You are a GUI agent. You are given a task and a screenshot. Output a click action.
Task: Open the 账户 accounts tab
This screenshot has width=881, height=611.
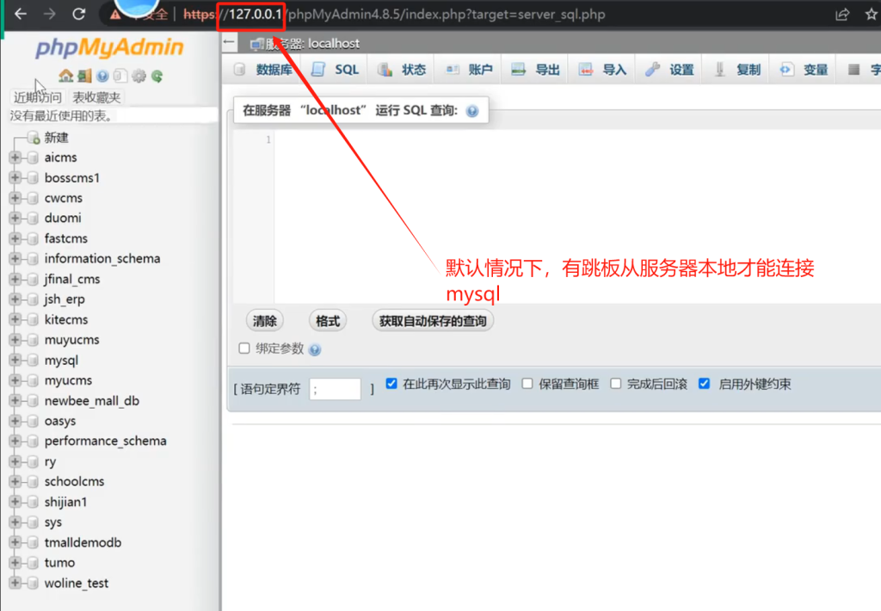pos(469,70)
